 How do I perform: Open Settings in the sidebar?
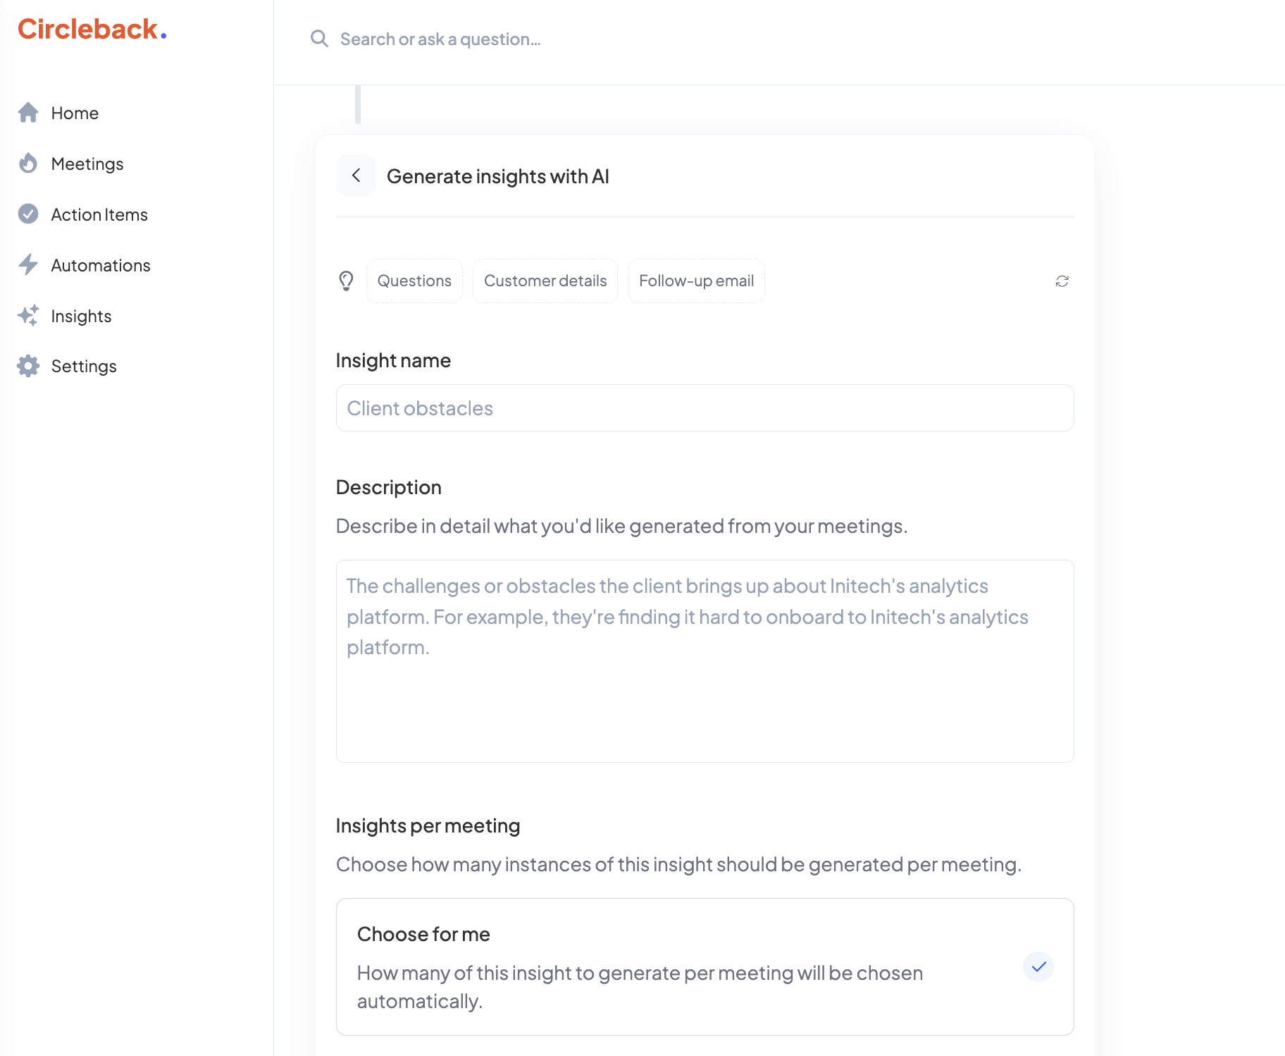tap(84, 367)
